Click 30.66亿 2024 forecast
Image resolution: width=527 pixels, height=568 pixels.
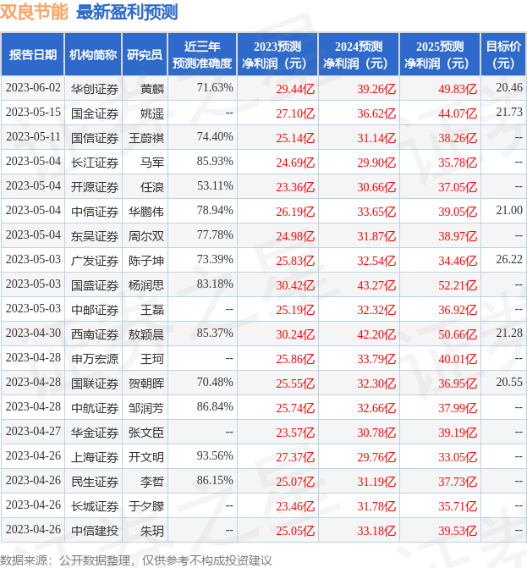click(x=376, y=187)
